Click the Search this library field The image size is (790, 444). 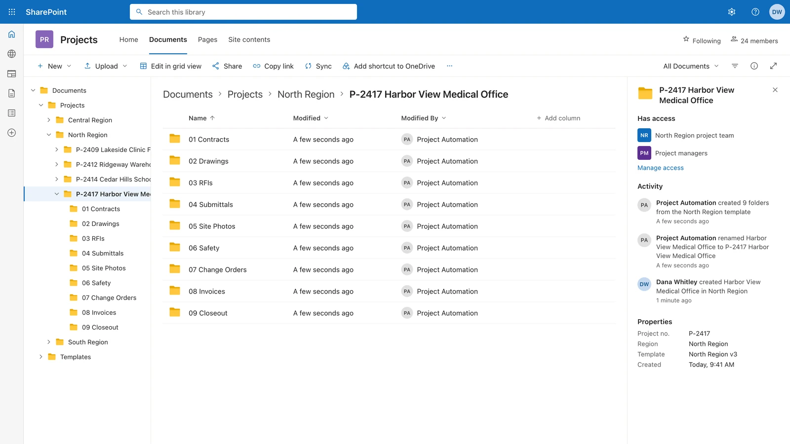(x=243, y=12)
